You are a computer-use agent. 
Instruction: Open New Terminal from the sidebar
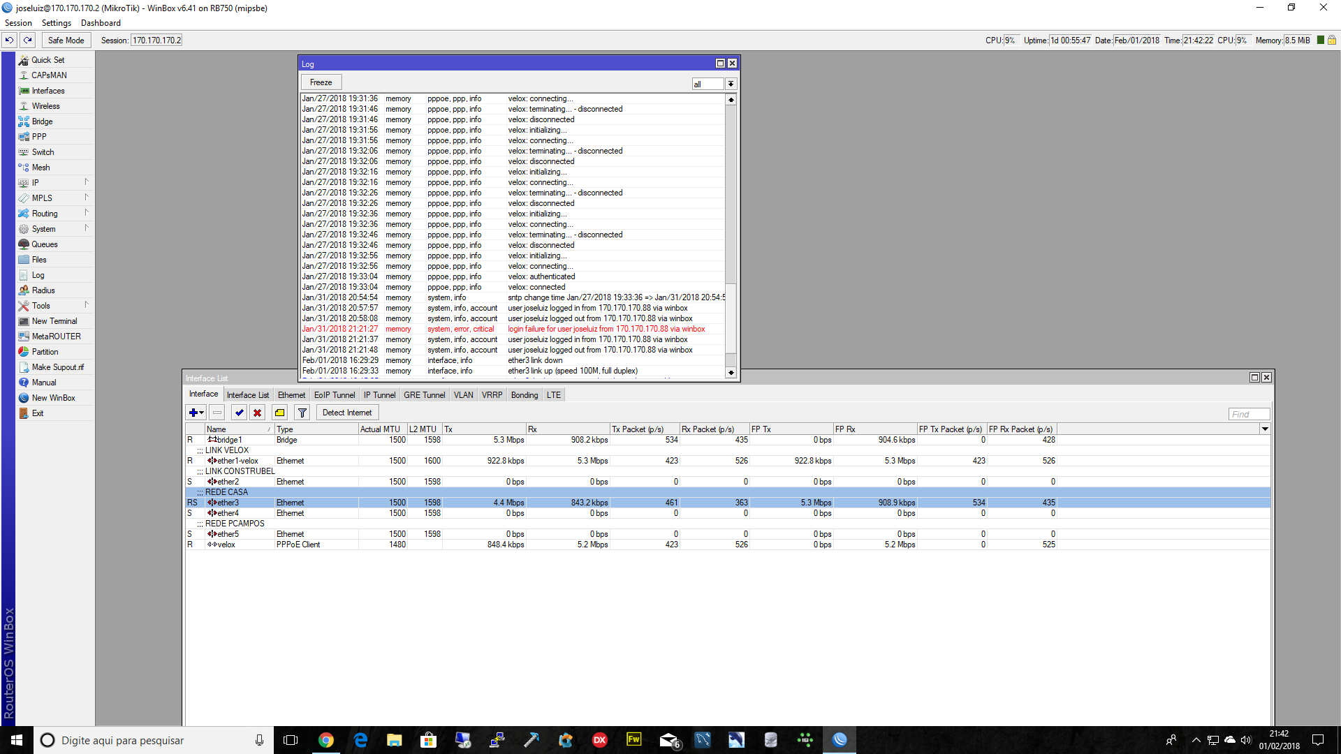[x=54, y=321]
